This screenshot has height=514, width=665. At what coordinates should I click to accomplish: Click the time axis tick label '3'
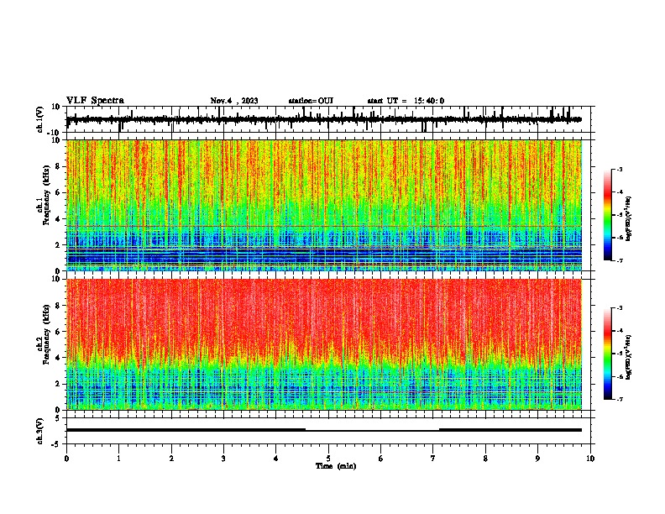pyautogui.click(x=223, y=459)
